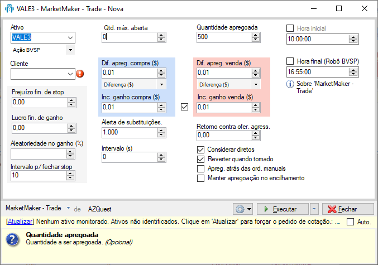Viewport: 378px width, 265px height.
Task: Check Manter apregoação no encilhamento
Action: [201, 178]
